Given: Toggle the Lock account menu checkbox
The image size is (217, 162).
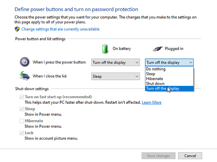Looking at the screenshot, I should (22, 133).
